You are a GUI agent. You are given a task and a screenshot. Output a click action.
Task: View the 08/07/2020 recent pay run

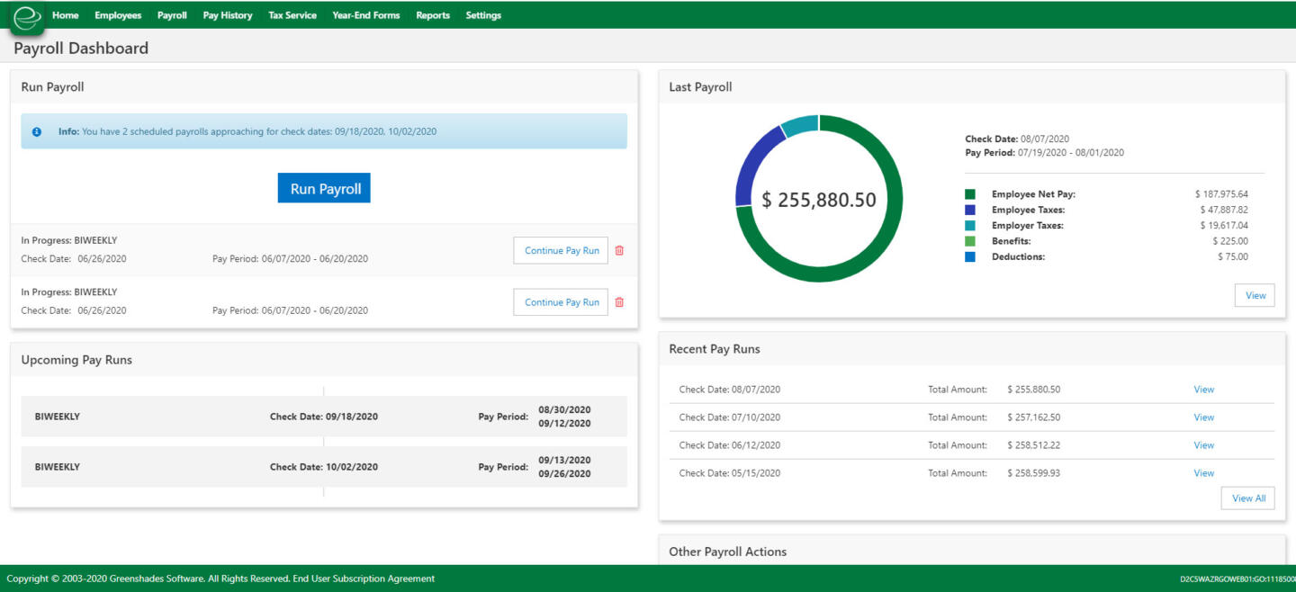pyautogui.click(x=1203, y=390)
